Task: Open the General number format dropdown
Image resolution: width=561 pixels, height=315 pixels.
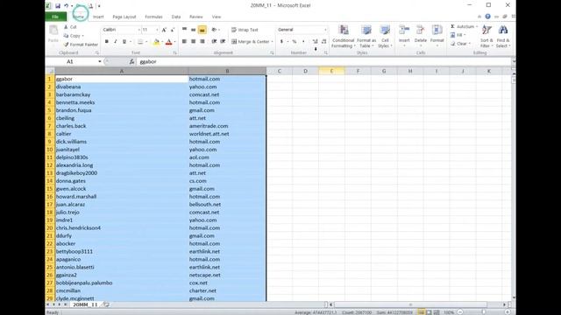Action: click(325, 30)
